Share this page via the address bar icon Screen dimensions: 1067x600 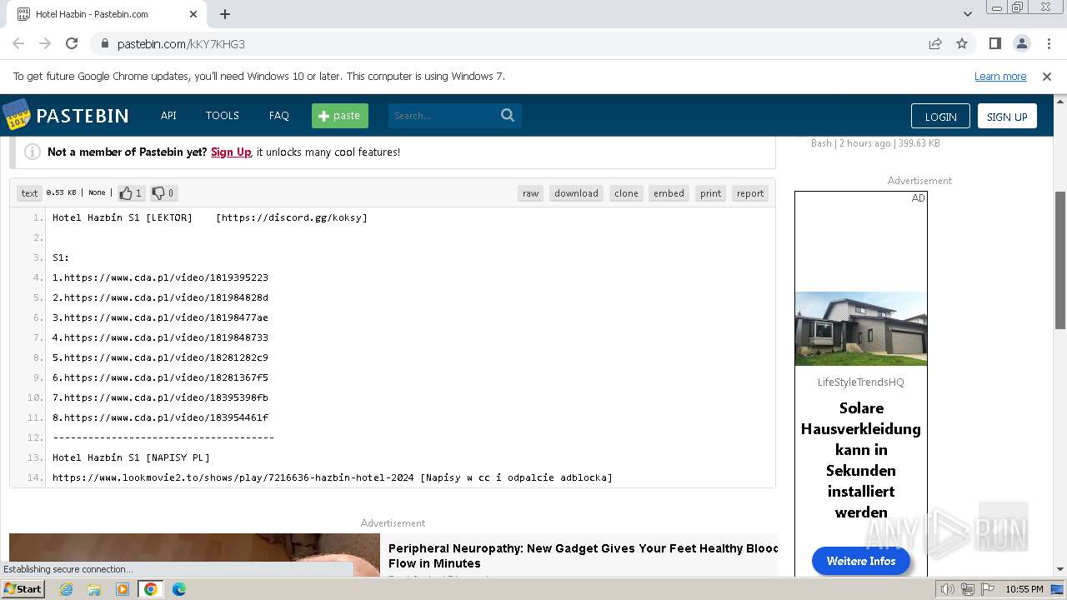coord(935,43)
